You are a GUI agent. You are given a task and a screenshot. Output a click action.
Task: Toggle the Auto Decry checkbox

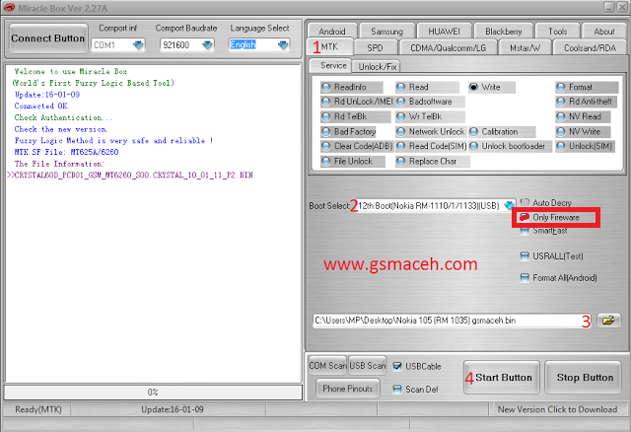[x=525, y=202]
